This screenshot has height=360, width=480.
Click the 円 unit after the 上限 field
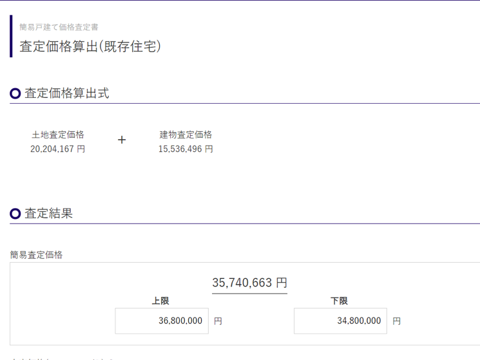point(218,321)
